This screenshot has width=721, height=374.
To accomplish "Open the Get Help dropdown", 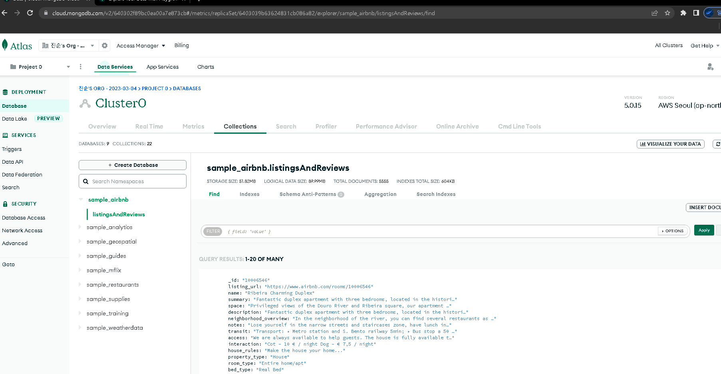I will (705, 46).
